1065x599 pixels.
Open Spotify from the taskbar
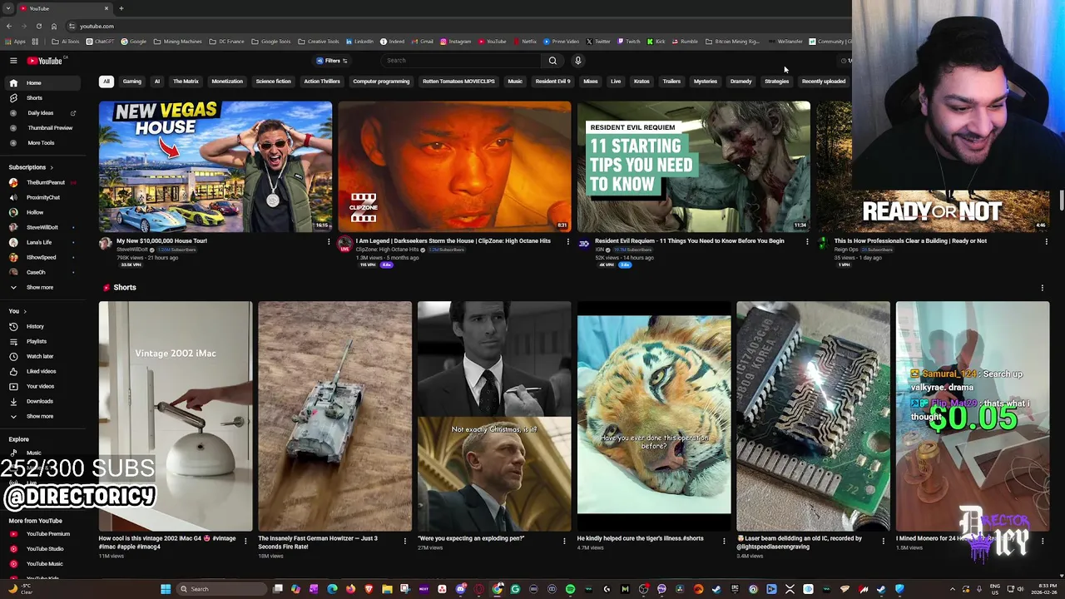(570, 589)
